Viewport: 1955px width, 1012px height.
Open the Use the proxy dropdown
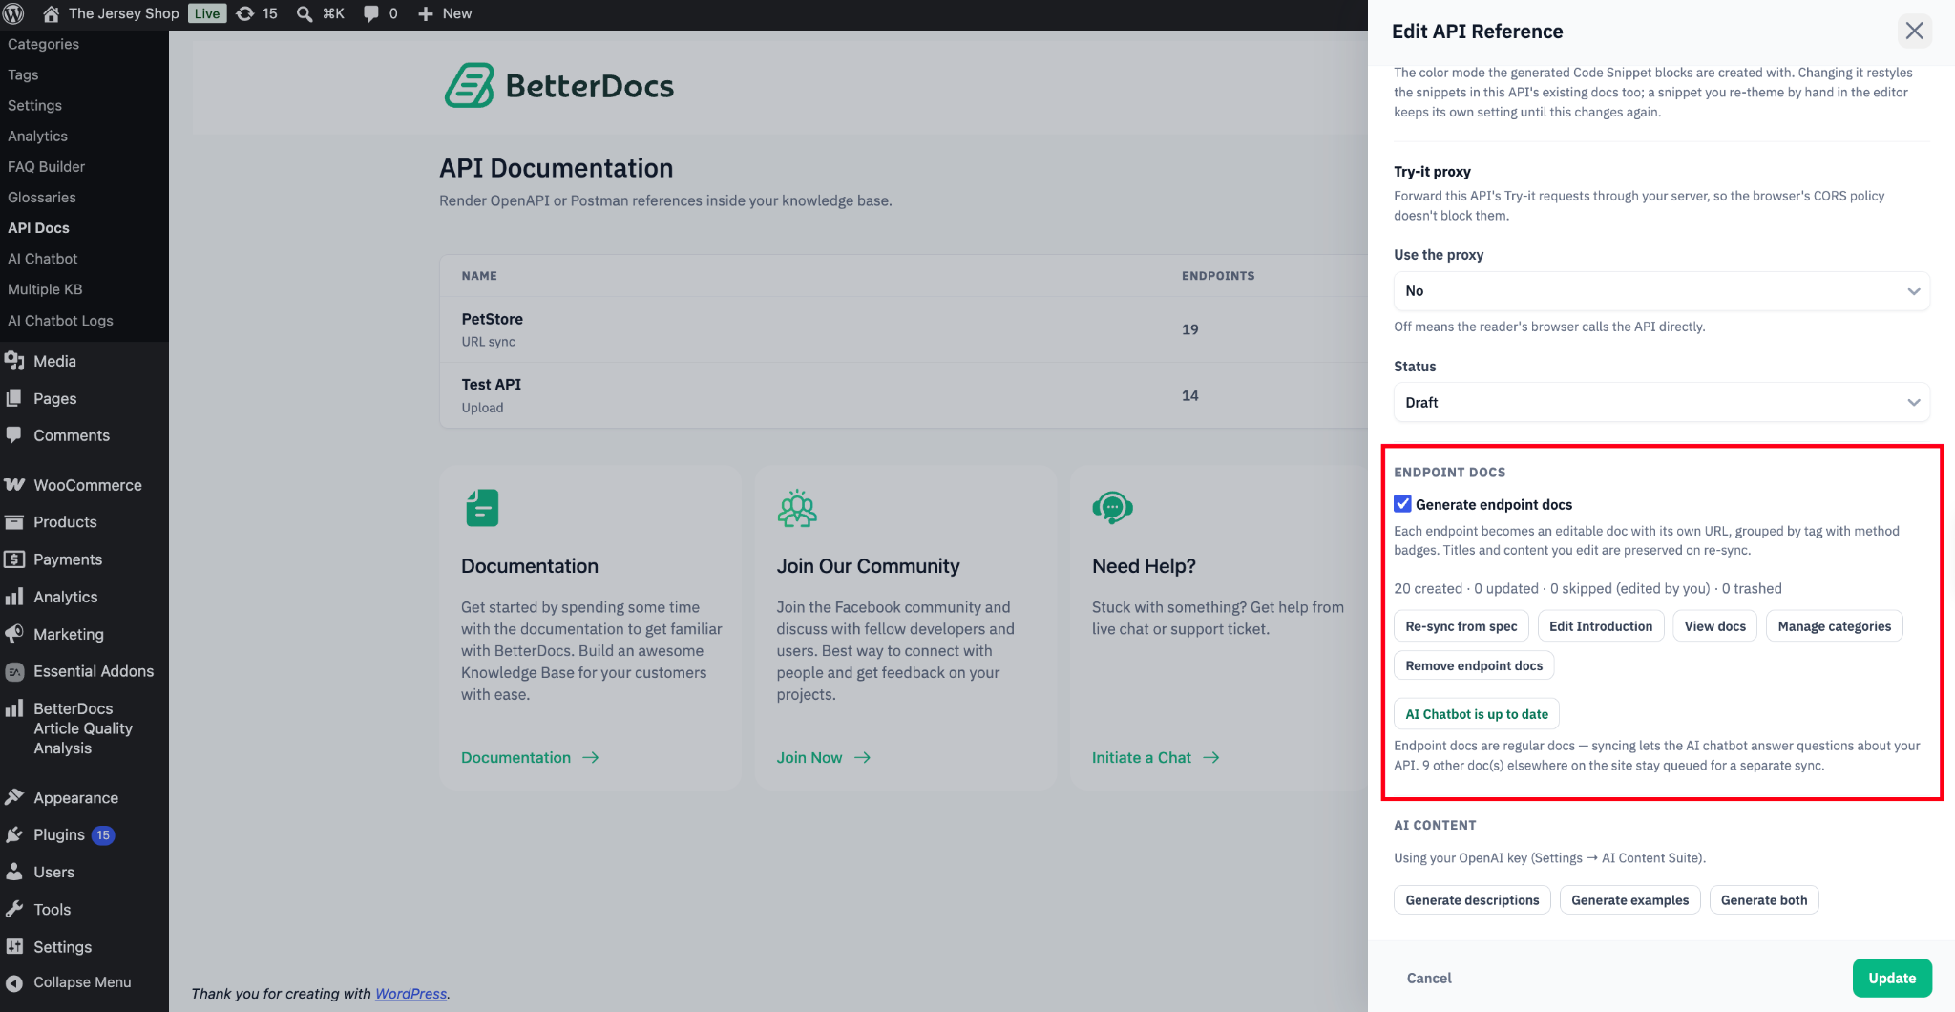pos(1661,291)
